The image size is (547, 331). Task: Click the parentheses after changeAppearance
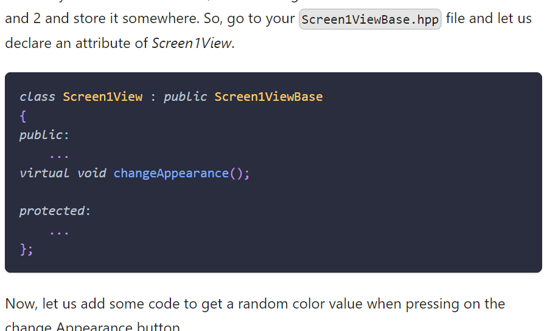236,173
